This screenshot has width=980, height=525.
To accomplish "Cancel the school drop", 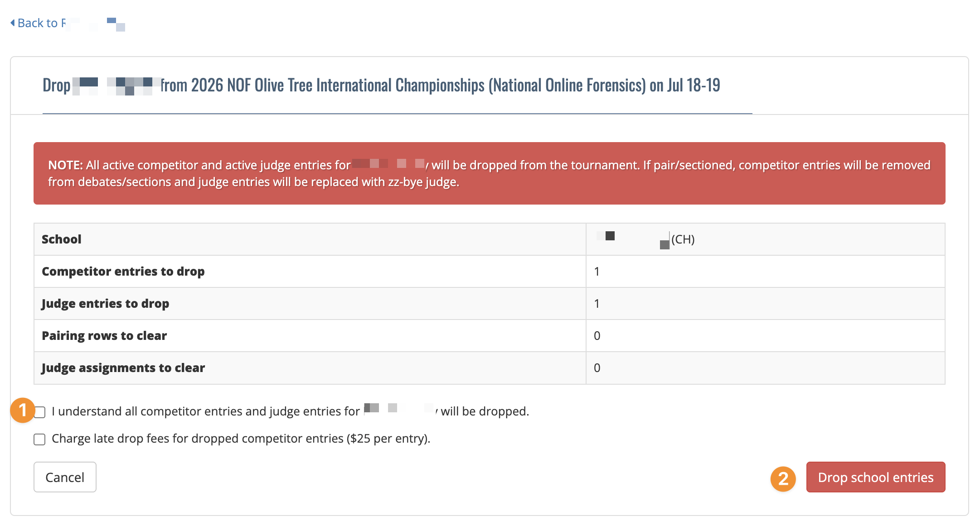I will click(65, 477).
